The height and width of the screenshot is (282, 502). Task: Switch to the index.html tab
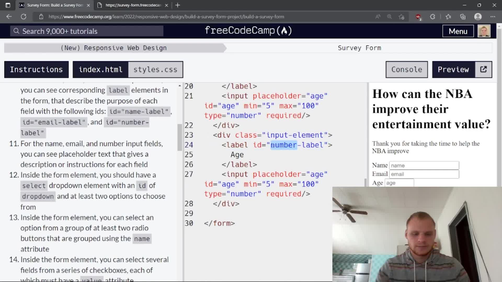[x=100, y=69]
